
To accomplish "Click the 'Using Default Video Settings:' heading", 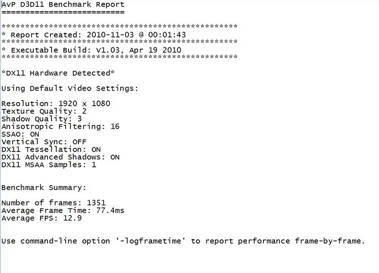I will [x=69, y=88].
